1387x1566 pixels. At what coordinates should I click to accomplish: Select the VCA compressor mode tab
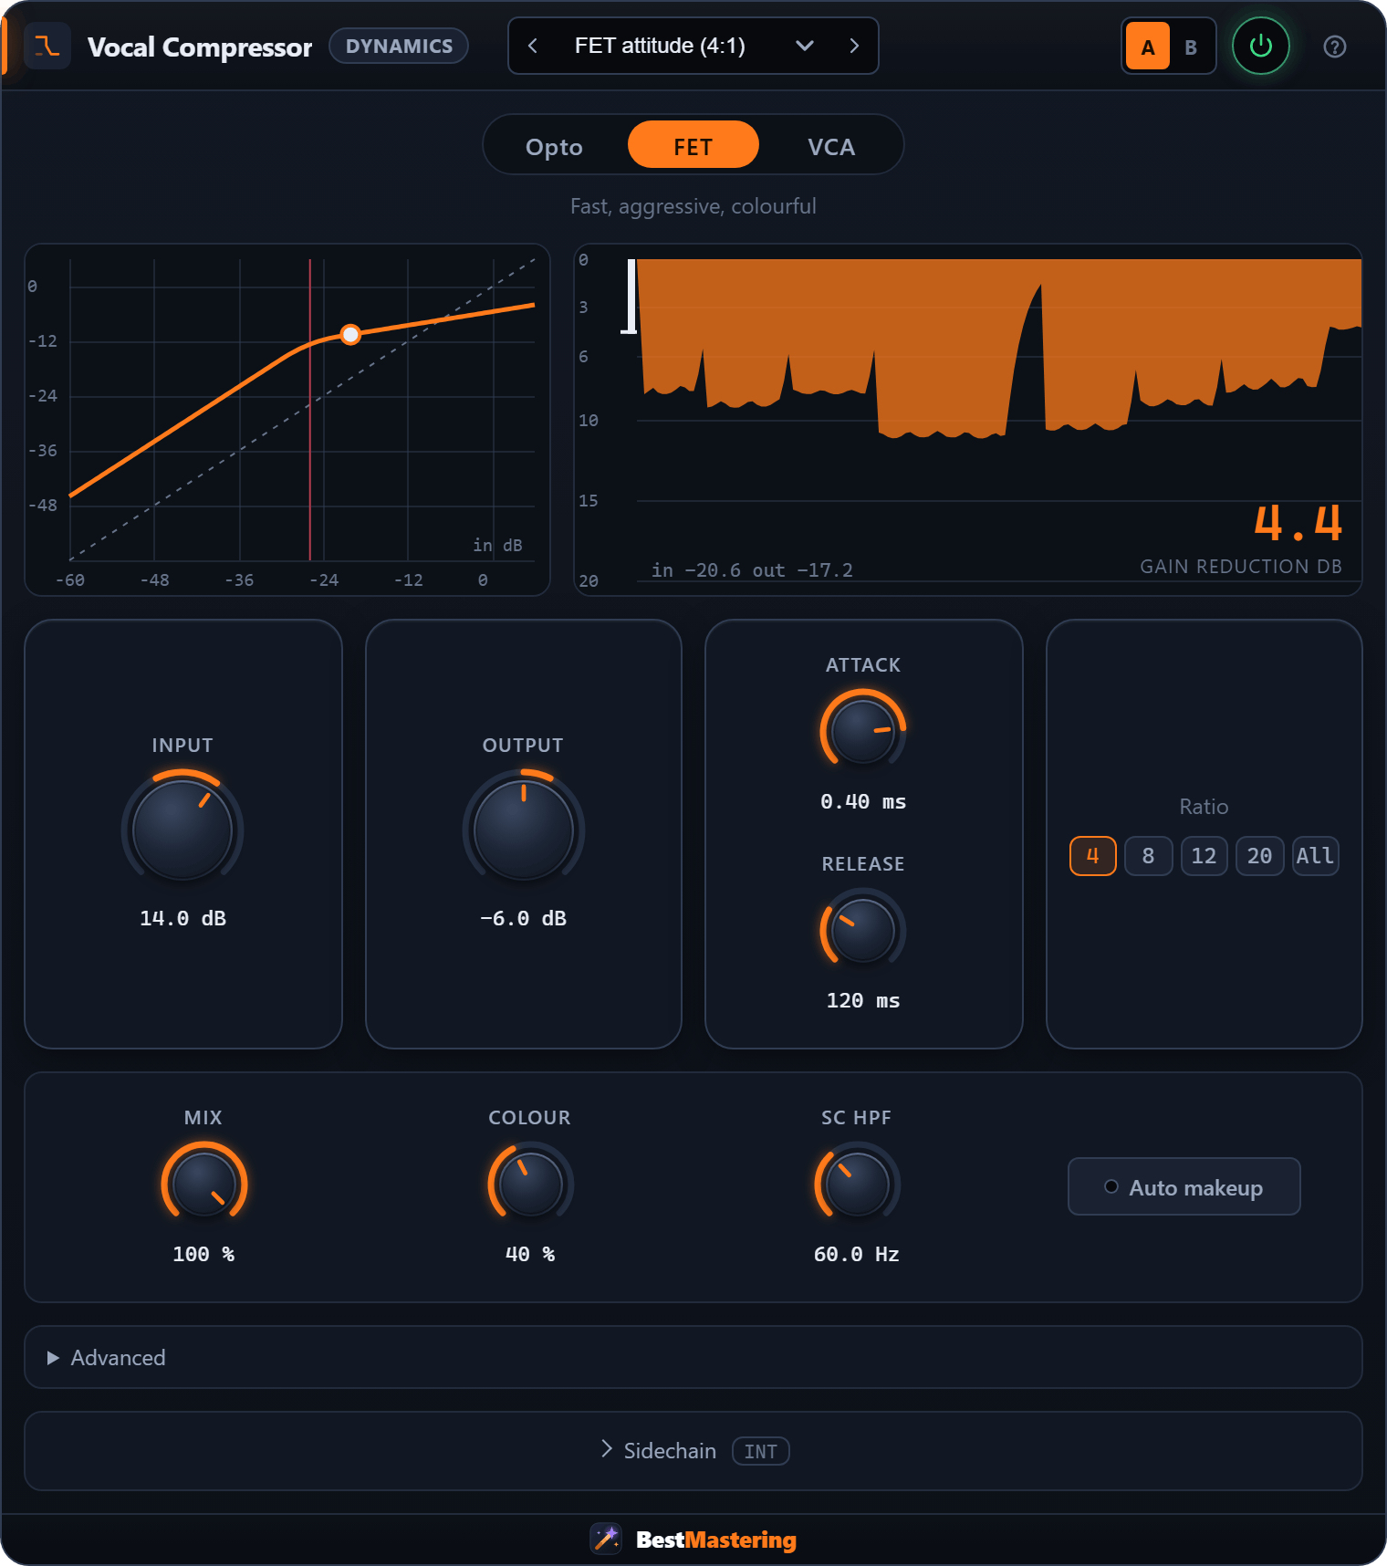click(x=831, y=146)
